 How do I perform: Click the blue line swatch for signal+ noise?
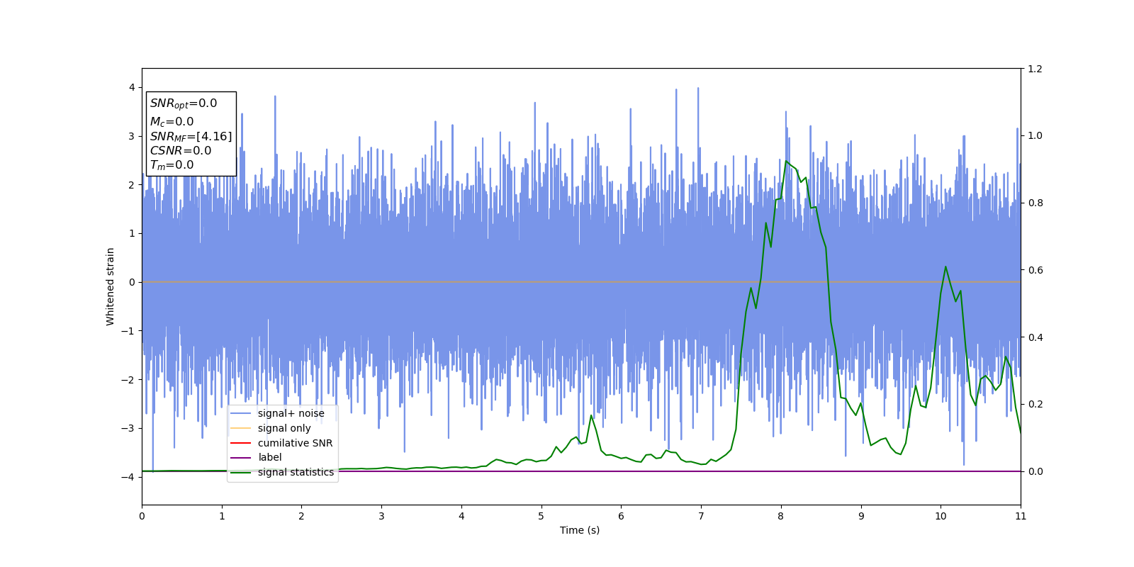[x=241, y=414]
